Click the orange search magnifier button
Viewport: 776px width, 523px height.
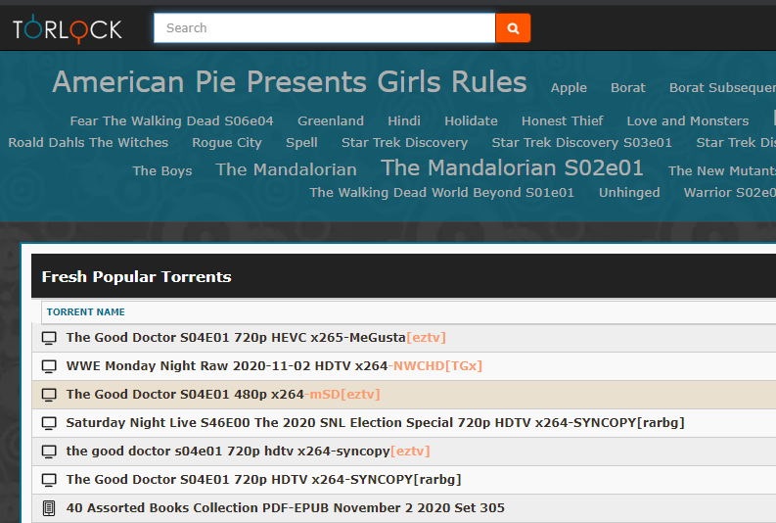pos(513,28)
